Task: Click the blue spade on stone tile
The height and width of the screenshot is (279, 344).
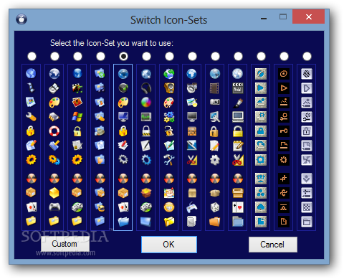Action: click(261, 207)
